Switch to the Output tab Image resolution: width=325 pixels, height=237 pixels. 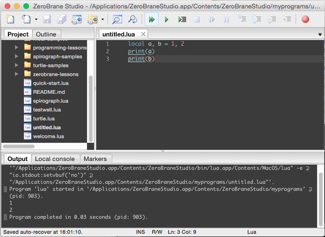click(18, 159)
